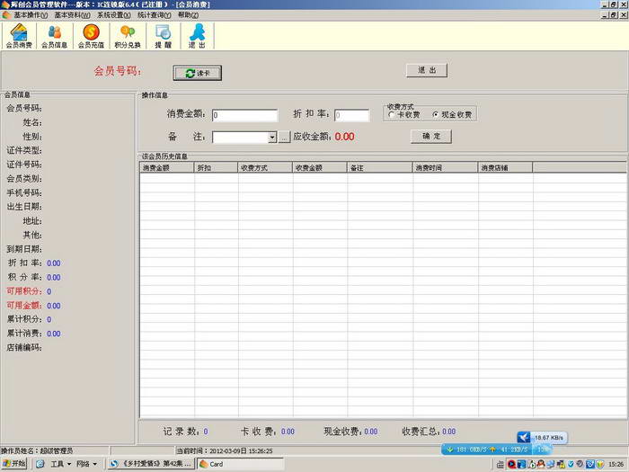Open the 帮助 menu
Screen dimensions: 629x472
188,15
